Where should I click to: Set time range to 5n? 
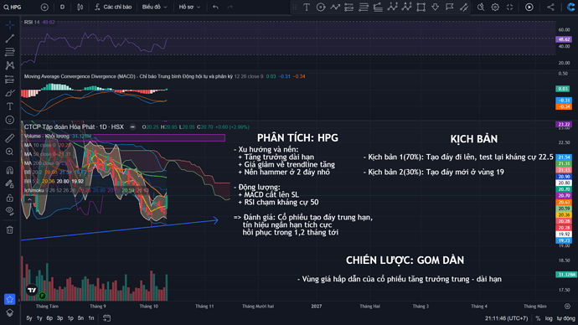point(80,318)
